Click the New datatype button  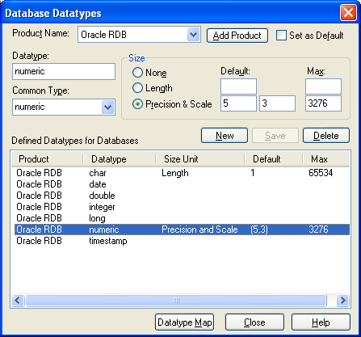225,136
